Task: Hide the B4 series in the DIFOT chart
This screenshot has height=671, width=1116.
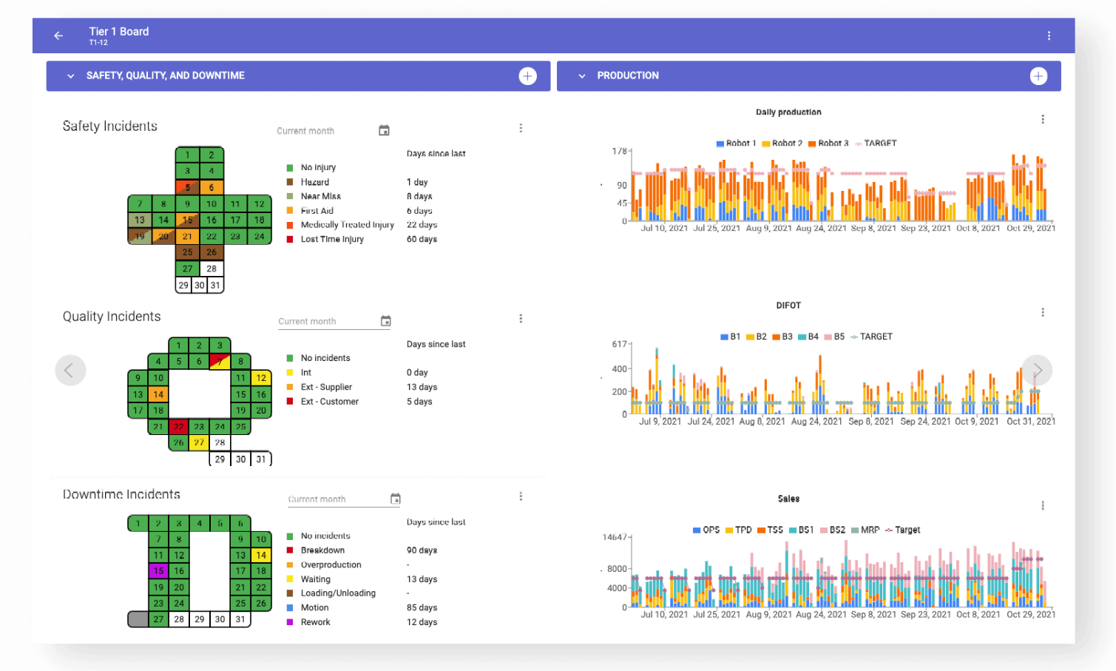Action: [x=808, y=336]
